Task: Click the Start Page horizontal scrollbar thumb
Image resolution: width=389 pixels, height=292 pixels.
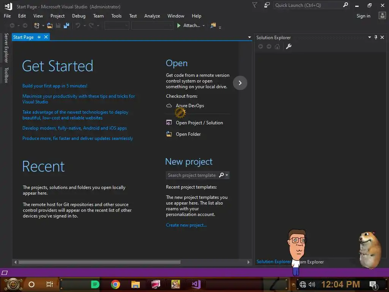Action: [x=99, y=262]
